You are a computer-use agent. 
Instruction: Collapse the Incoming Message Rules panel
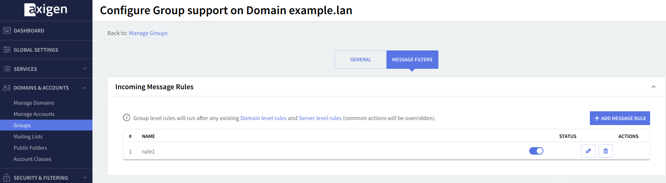click(653, 87)
